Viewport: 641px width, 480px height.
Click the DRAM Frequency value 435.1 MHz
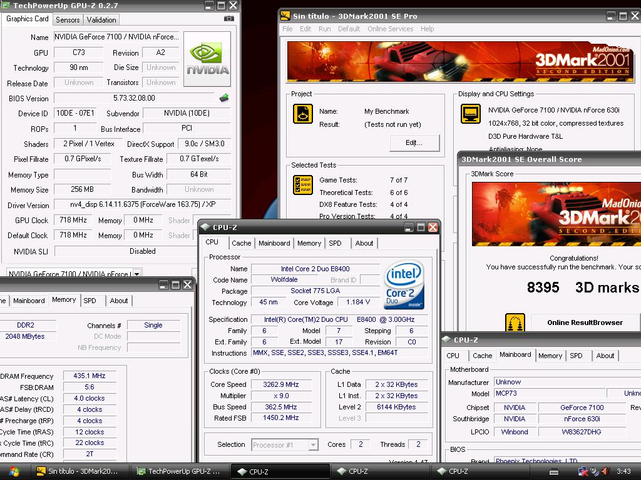(x=90, y=376)
